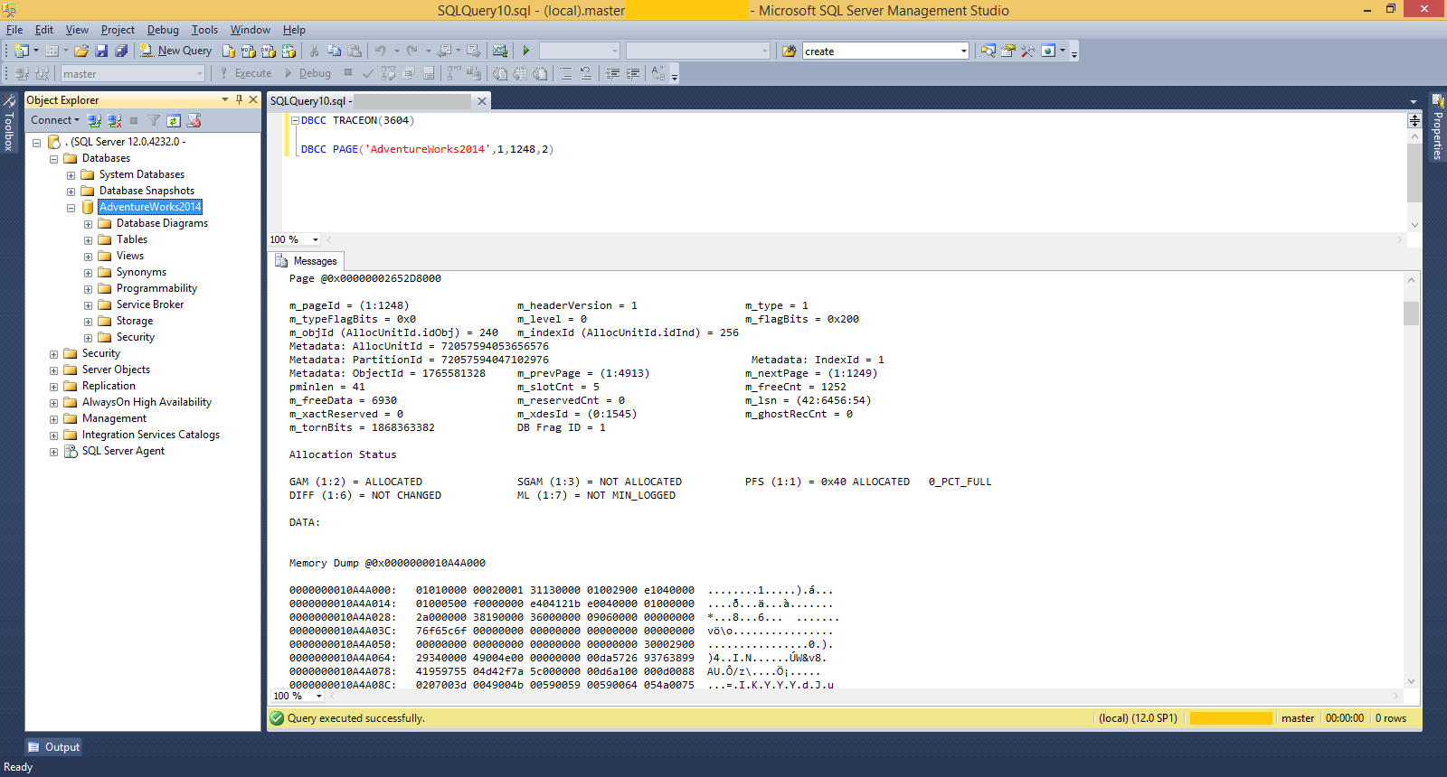Pin the Object Explorer panel
The width and height of the screenshot is (1447, 777).
click(239, 99)
